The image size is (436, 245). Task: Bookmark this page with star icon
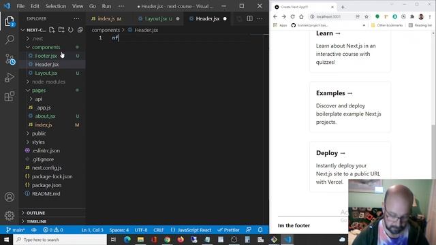pyautogui.click(x=367, y=16)
